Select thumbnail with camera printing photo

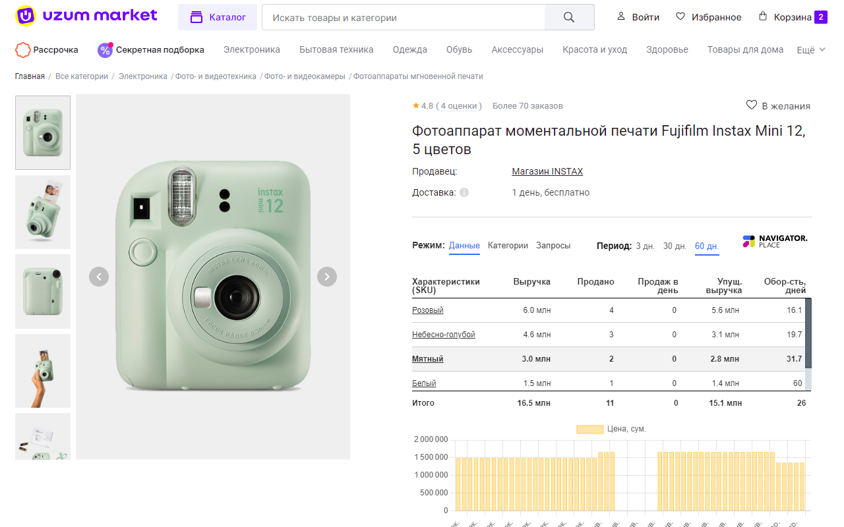(43, 212)
